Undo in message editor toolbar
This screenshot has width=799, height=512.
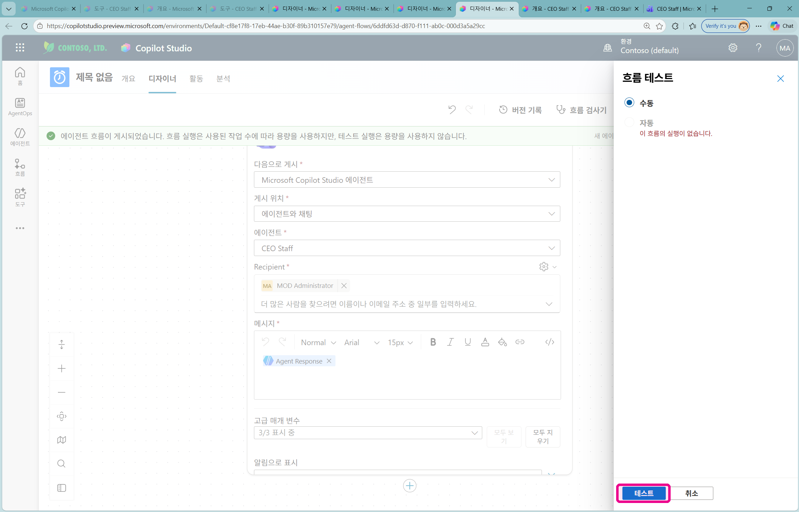(x=265, y=342)
